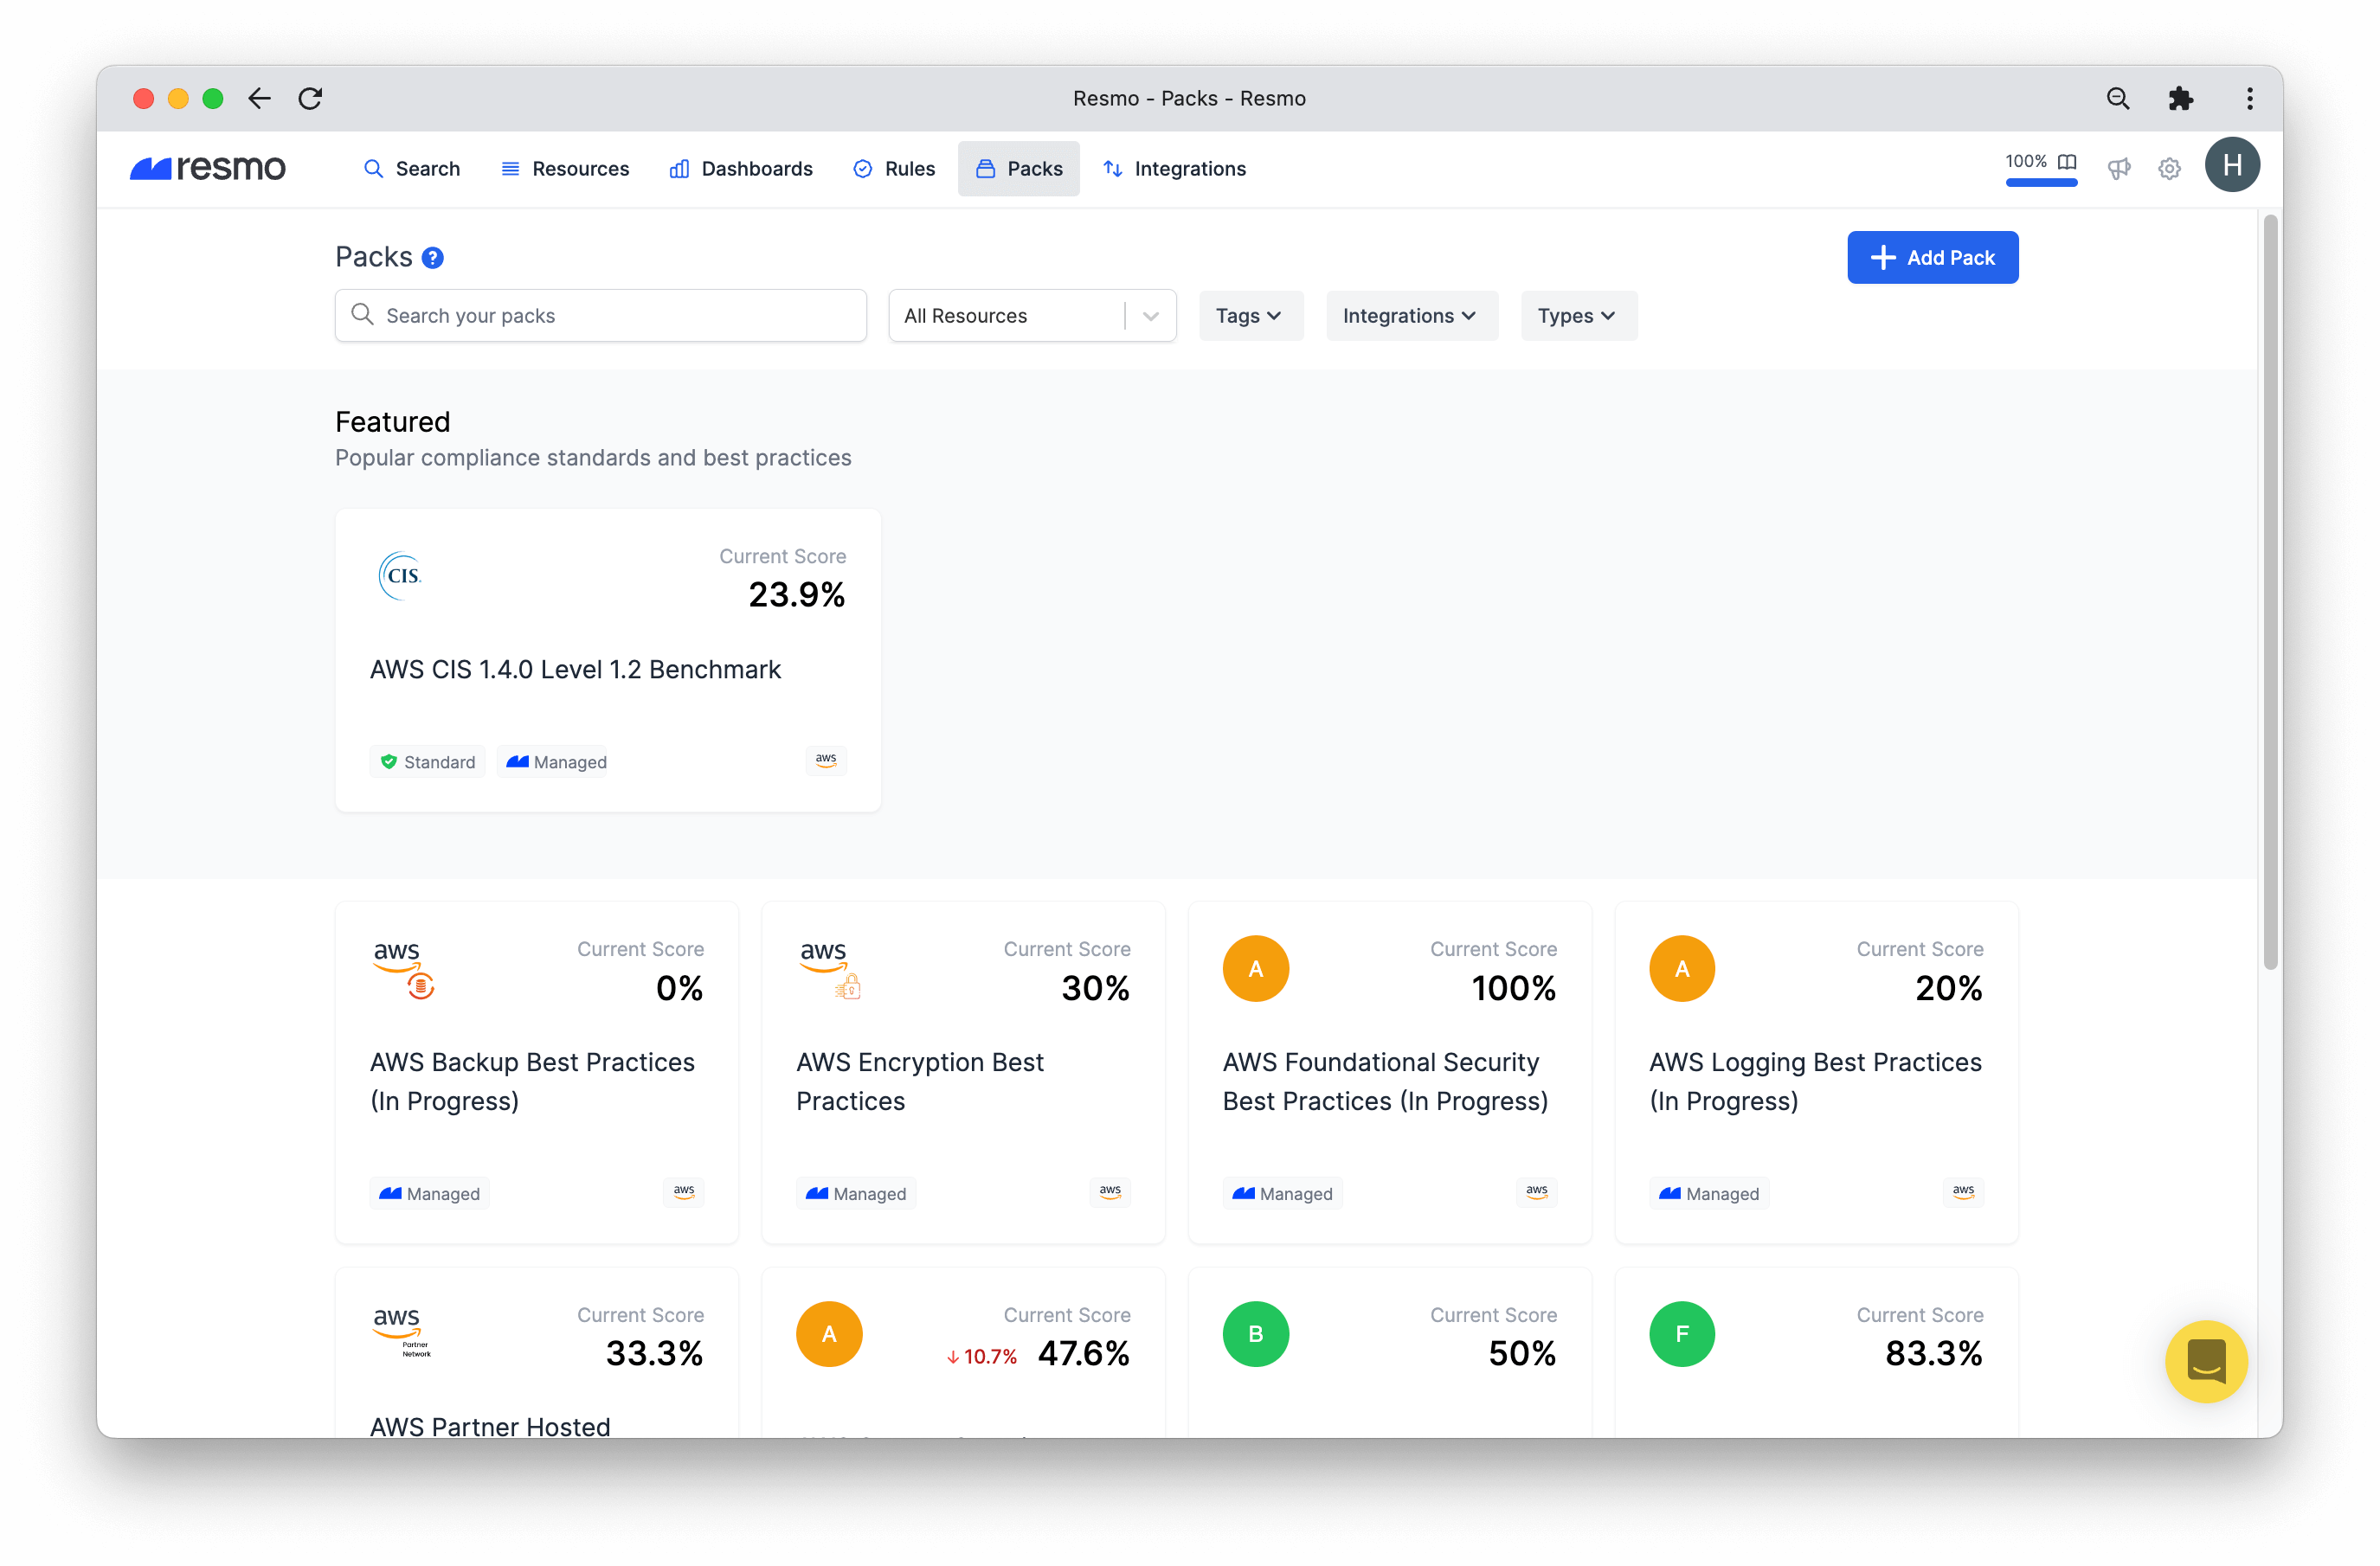Viewport: 2380px width, 1566px height.
Task: Click the Packs help question mark icon
Action: tap(432, 258)
